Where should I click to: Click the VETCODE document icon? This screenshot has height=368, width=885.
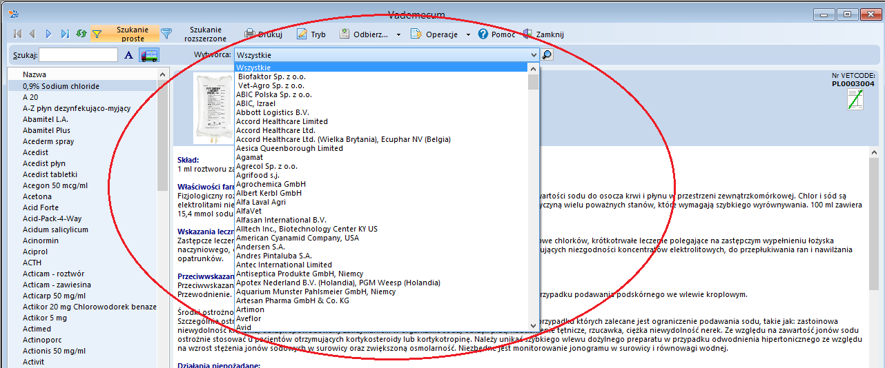click(x=856, y=100)
